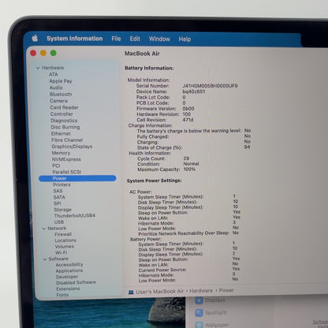Open the Help menu
This screenshot has height=328, width=328.
pos(184,39)
